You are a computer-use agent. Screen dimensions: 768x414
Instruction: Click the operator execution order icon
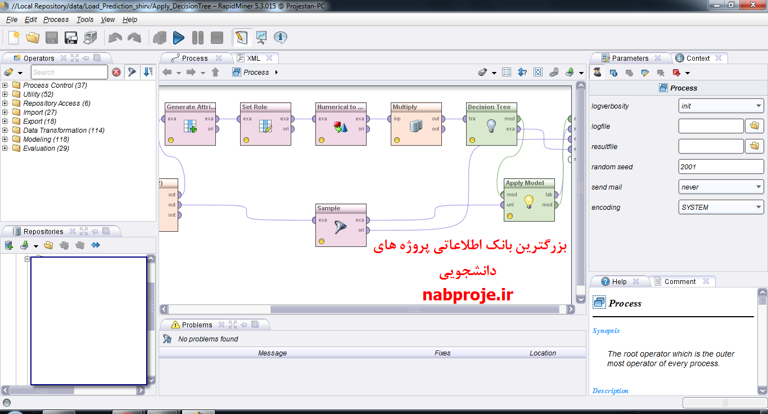pyautogui.click(x=522, y=72)
